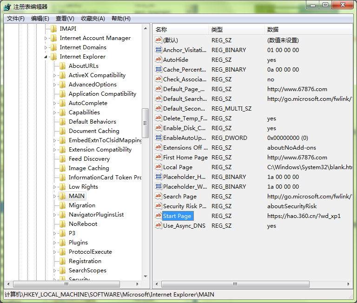Select the NoReboot key
Screen dimensions: 357x303
(x=83, y=224)
